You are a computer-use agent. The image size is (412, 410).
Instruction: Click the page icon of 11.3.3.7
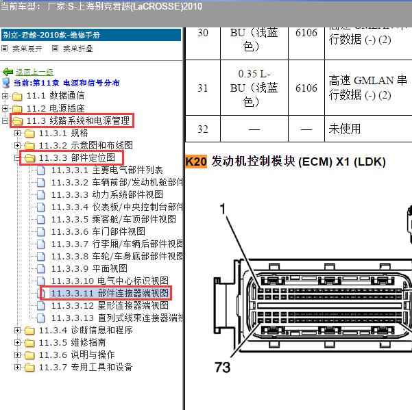pyautogui.click(x=41, y=244)
